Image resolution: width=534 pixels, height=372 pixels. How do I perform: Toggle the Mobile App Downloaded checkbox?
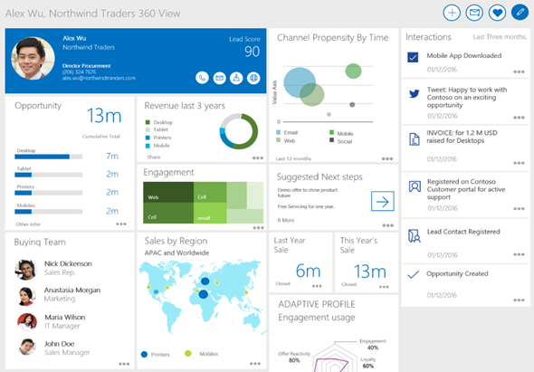[x=413, y=57]
